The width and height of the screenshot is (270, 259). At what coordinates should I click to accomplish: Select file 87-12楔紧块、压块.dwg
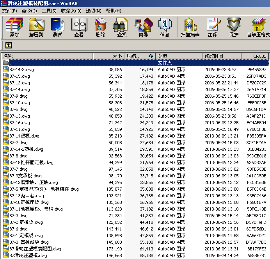(x=34, y=182)
